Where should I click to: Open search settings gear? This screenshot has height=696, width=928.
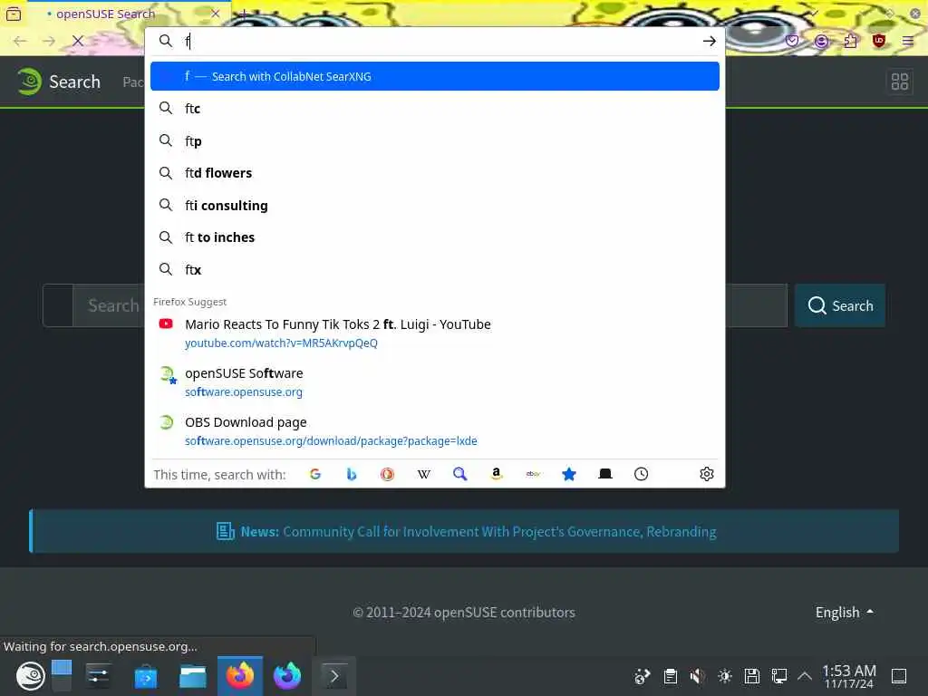(707, 474)
